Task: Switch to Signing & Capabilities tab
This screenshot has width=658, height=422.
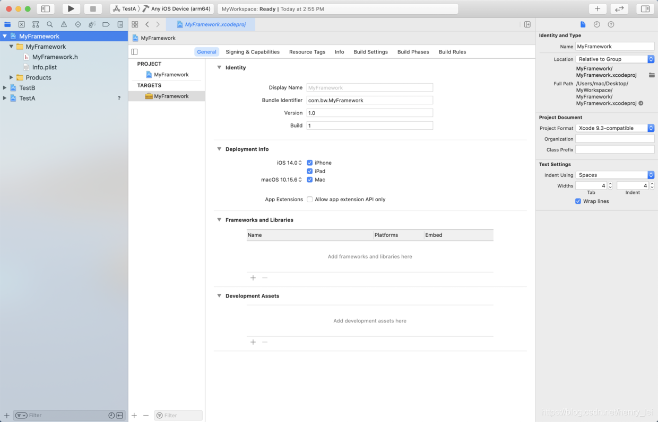Action: pos(253,52)
